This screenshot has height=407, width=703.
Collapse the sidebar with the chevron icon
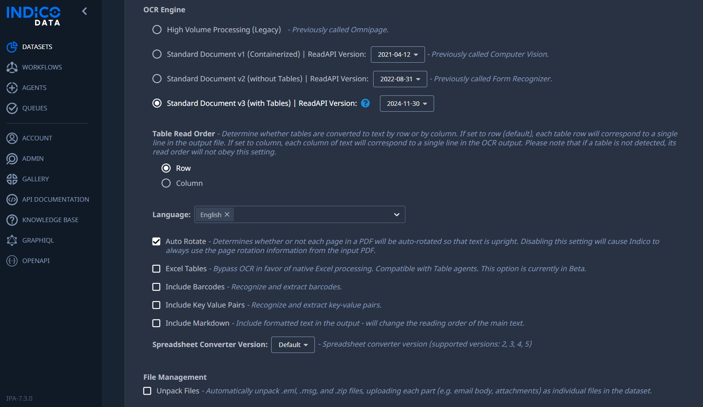[x=85, y=11]
